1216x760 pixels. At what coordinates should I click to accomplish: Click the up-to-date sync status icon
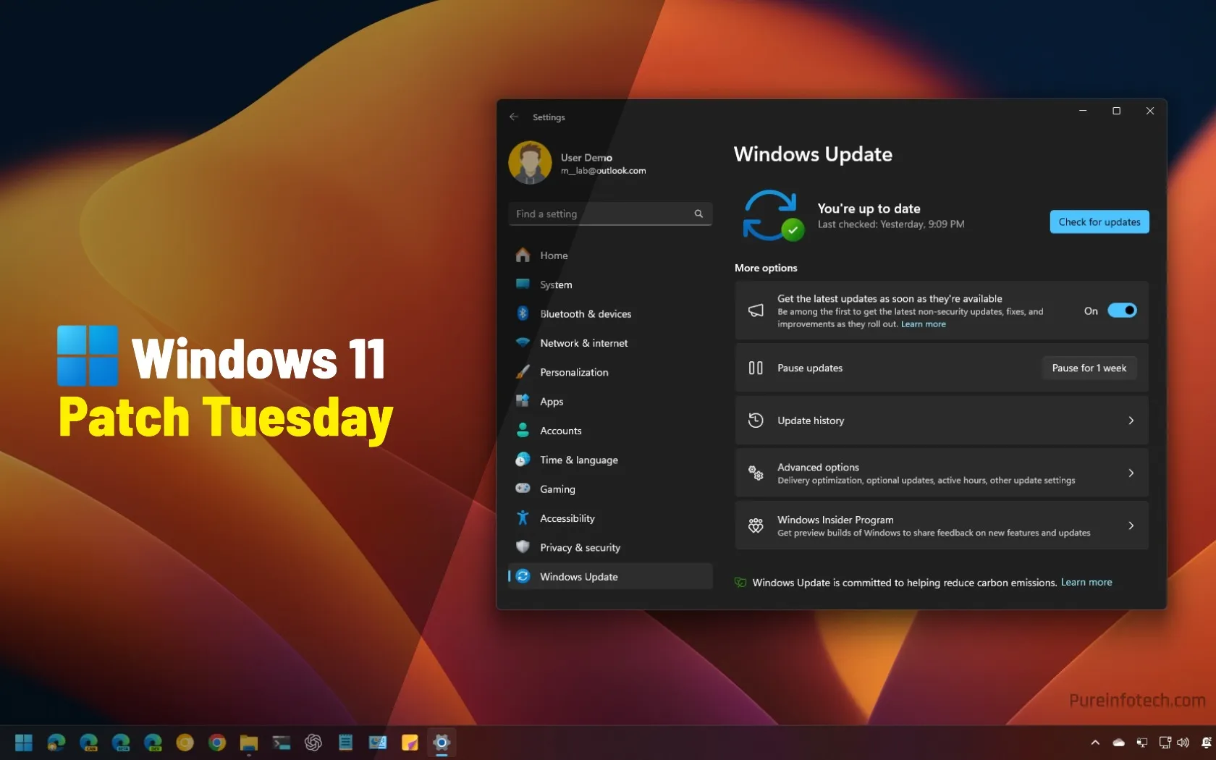click(x=773, y=215)
